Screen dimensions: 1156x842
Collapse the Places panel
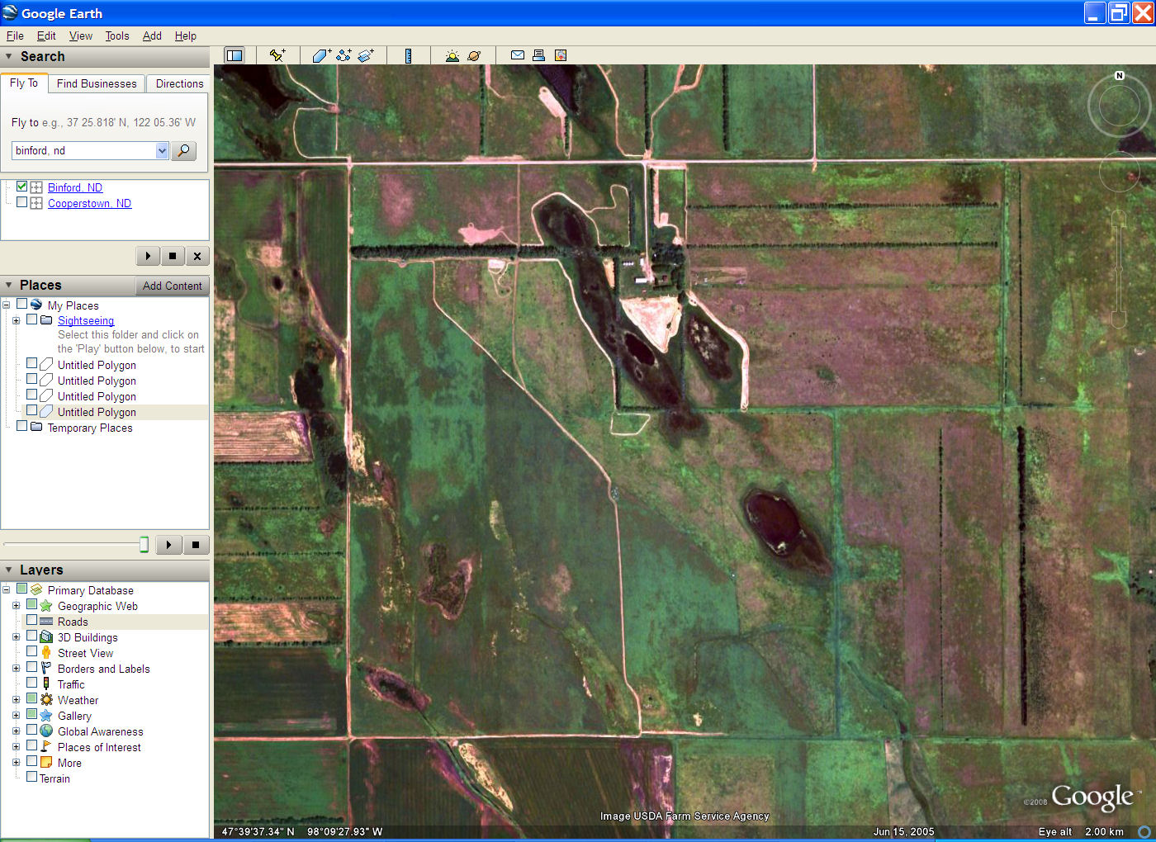pos(9,285)
